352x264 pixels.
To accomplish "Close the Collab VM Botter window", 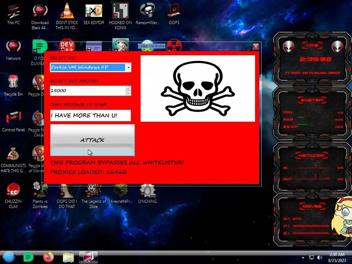I will click(x=256, y=46).
